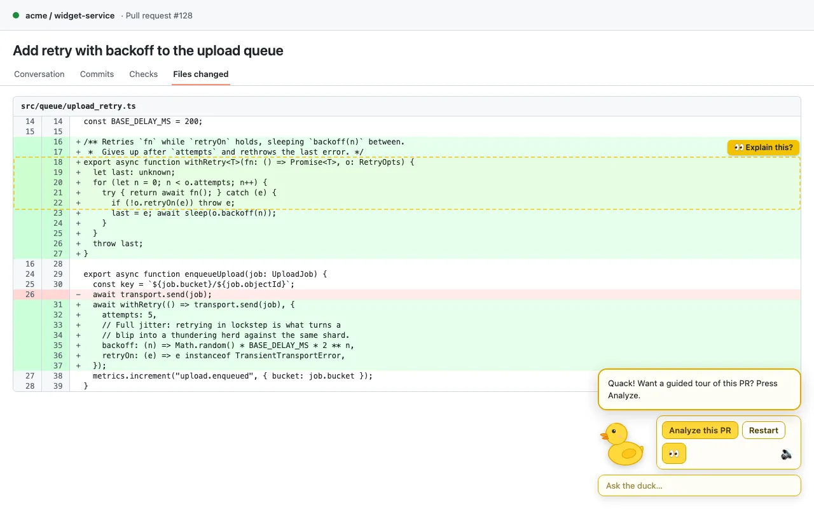The image size is (814, 509).
Task: Click the 'metrics.increment("upload.enqueued"' line
Action: point(406,376)
